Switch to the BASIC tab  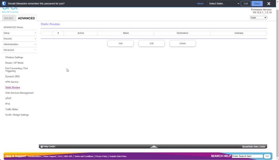coord(9,18)
